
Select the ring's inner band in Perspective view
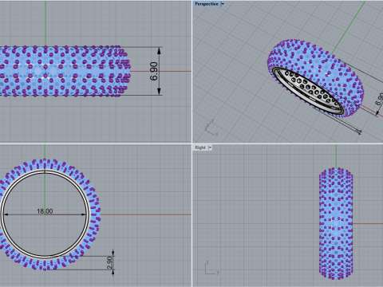(308, 92)
